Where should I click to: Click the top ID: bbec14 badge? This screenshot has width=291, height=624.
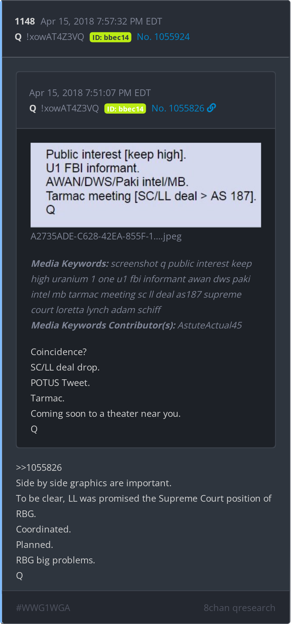[x=110, y=37]
